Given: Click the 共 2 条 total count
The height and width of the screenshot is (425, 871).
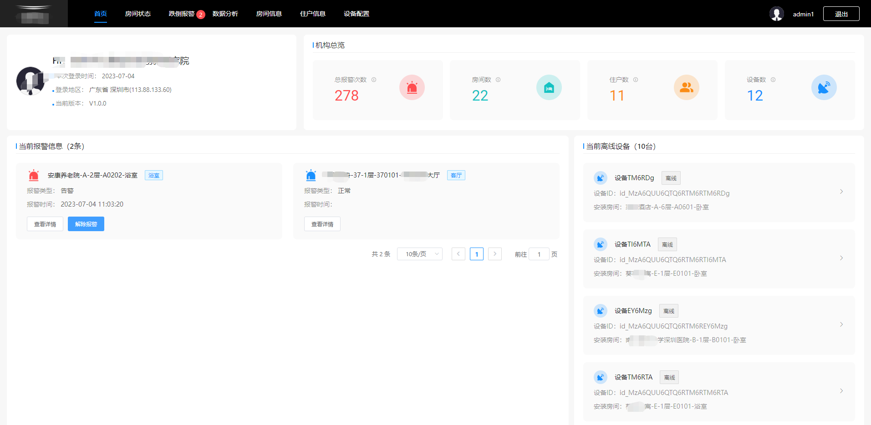Looking at the screenshot, I should tap(381, 254).
